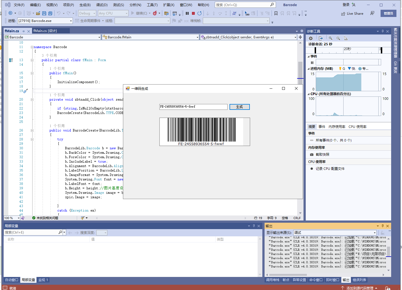Open the 生成(B) menu
The image size is (402, 290).
click(x=85, y=5)
